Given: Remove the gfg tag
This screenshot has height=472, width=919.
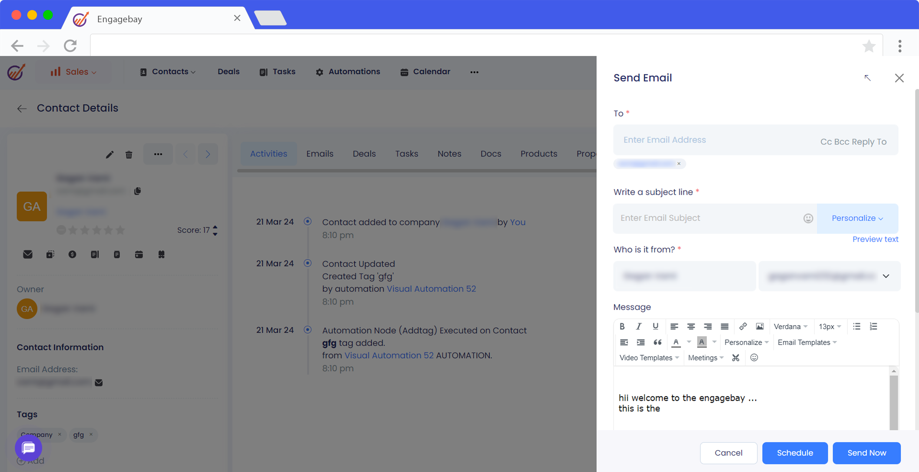Looking at the screenshot, I should pyautogui.click(x=91, y=434).
